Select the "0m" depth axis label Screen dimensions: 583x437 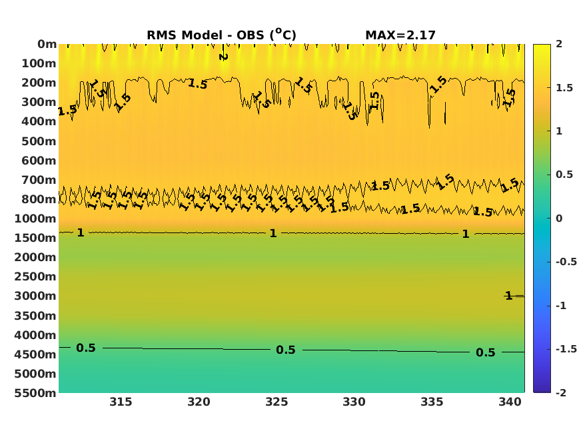tap(47, 44)
